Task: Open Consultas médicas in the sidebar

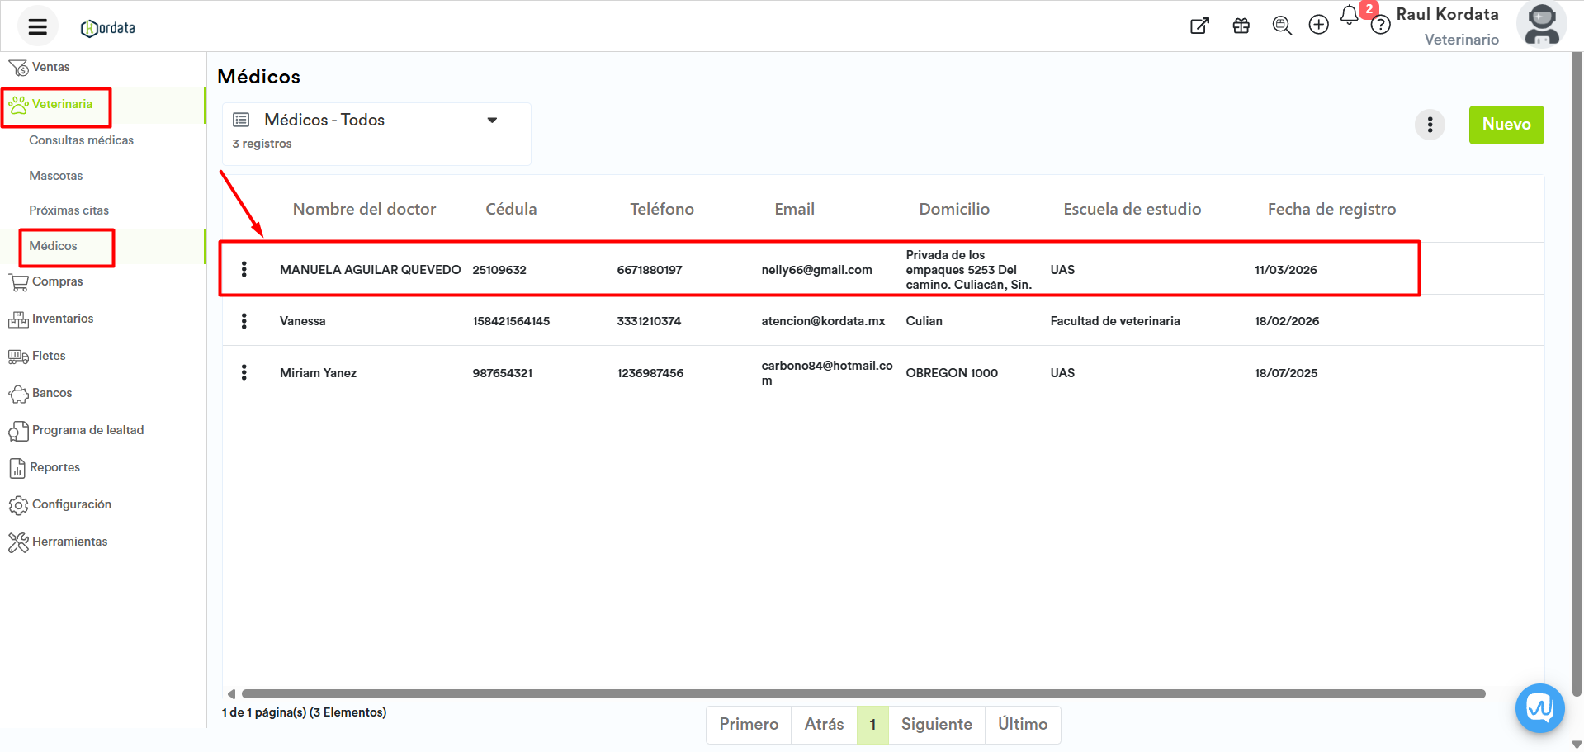Action: pos(81,140)
